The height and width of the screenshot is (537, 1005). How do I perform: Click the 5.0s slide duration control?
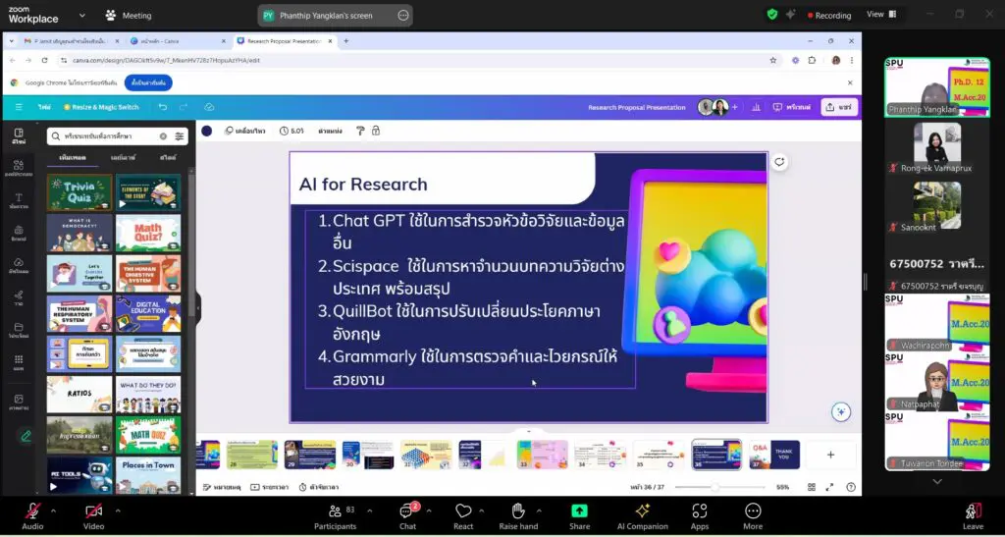(291, 131)
